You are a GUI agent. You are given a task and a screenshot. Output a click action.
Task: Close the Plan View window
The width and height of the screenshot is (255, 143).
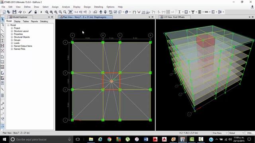click(x=152, y=17)
